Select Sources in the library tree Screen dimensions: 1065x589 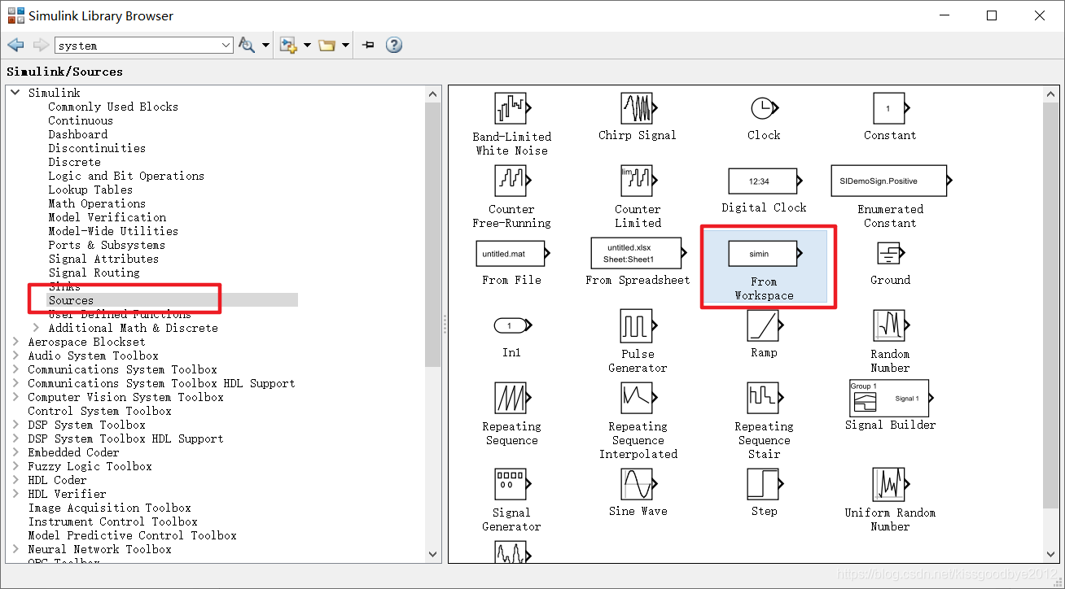pos(71,300)
